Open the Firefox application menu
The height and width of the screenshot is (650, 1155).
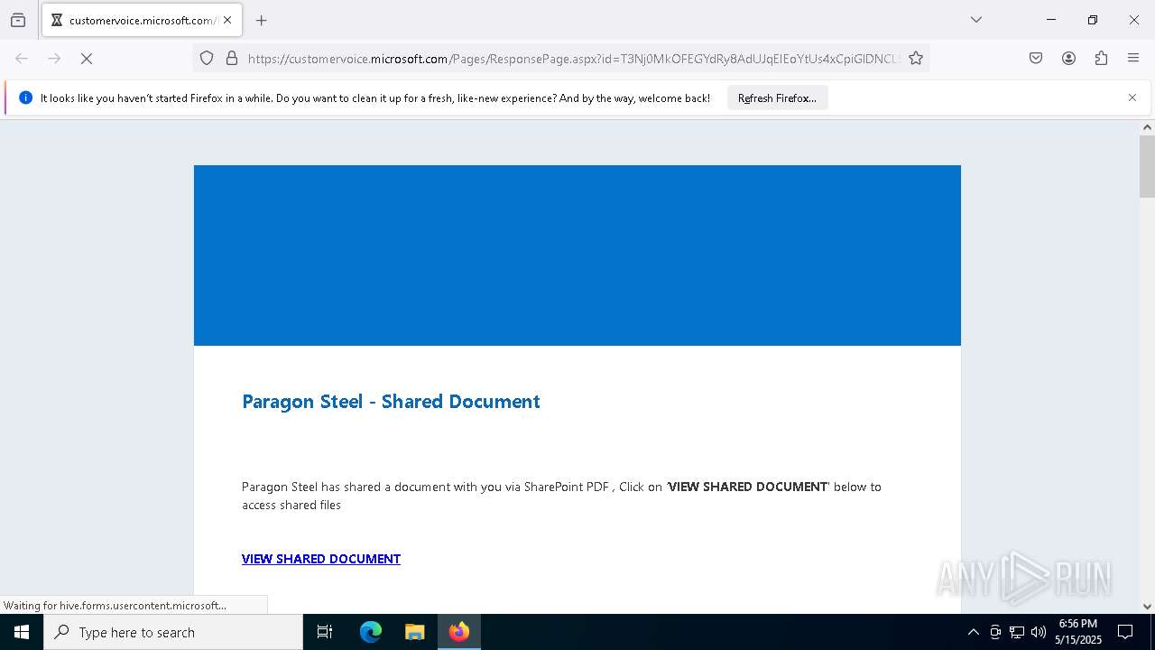(x=1133, y=59)
